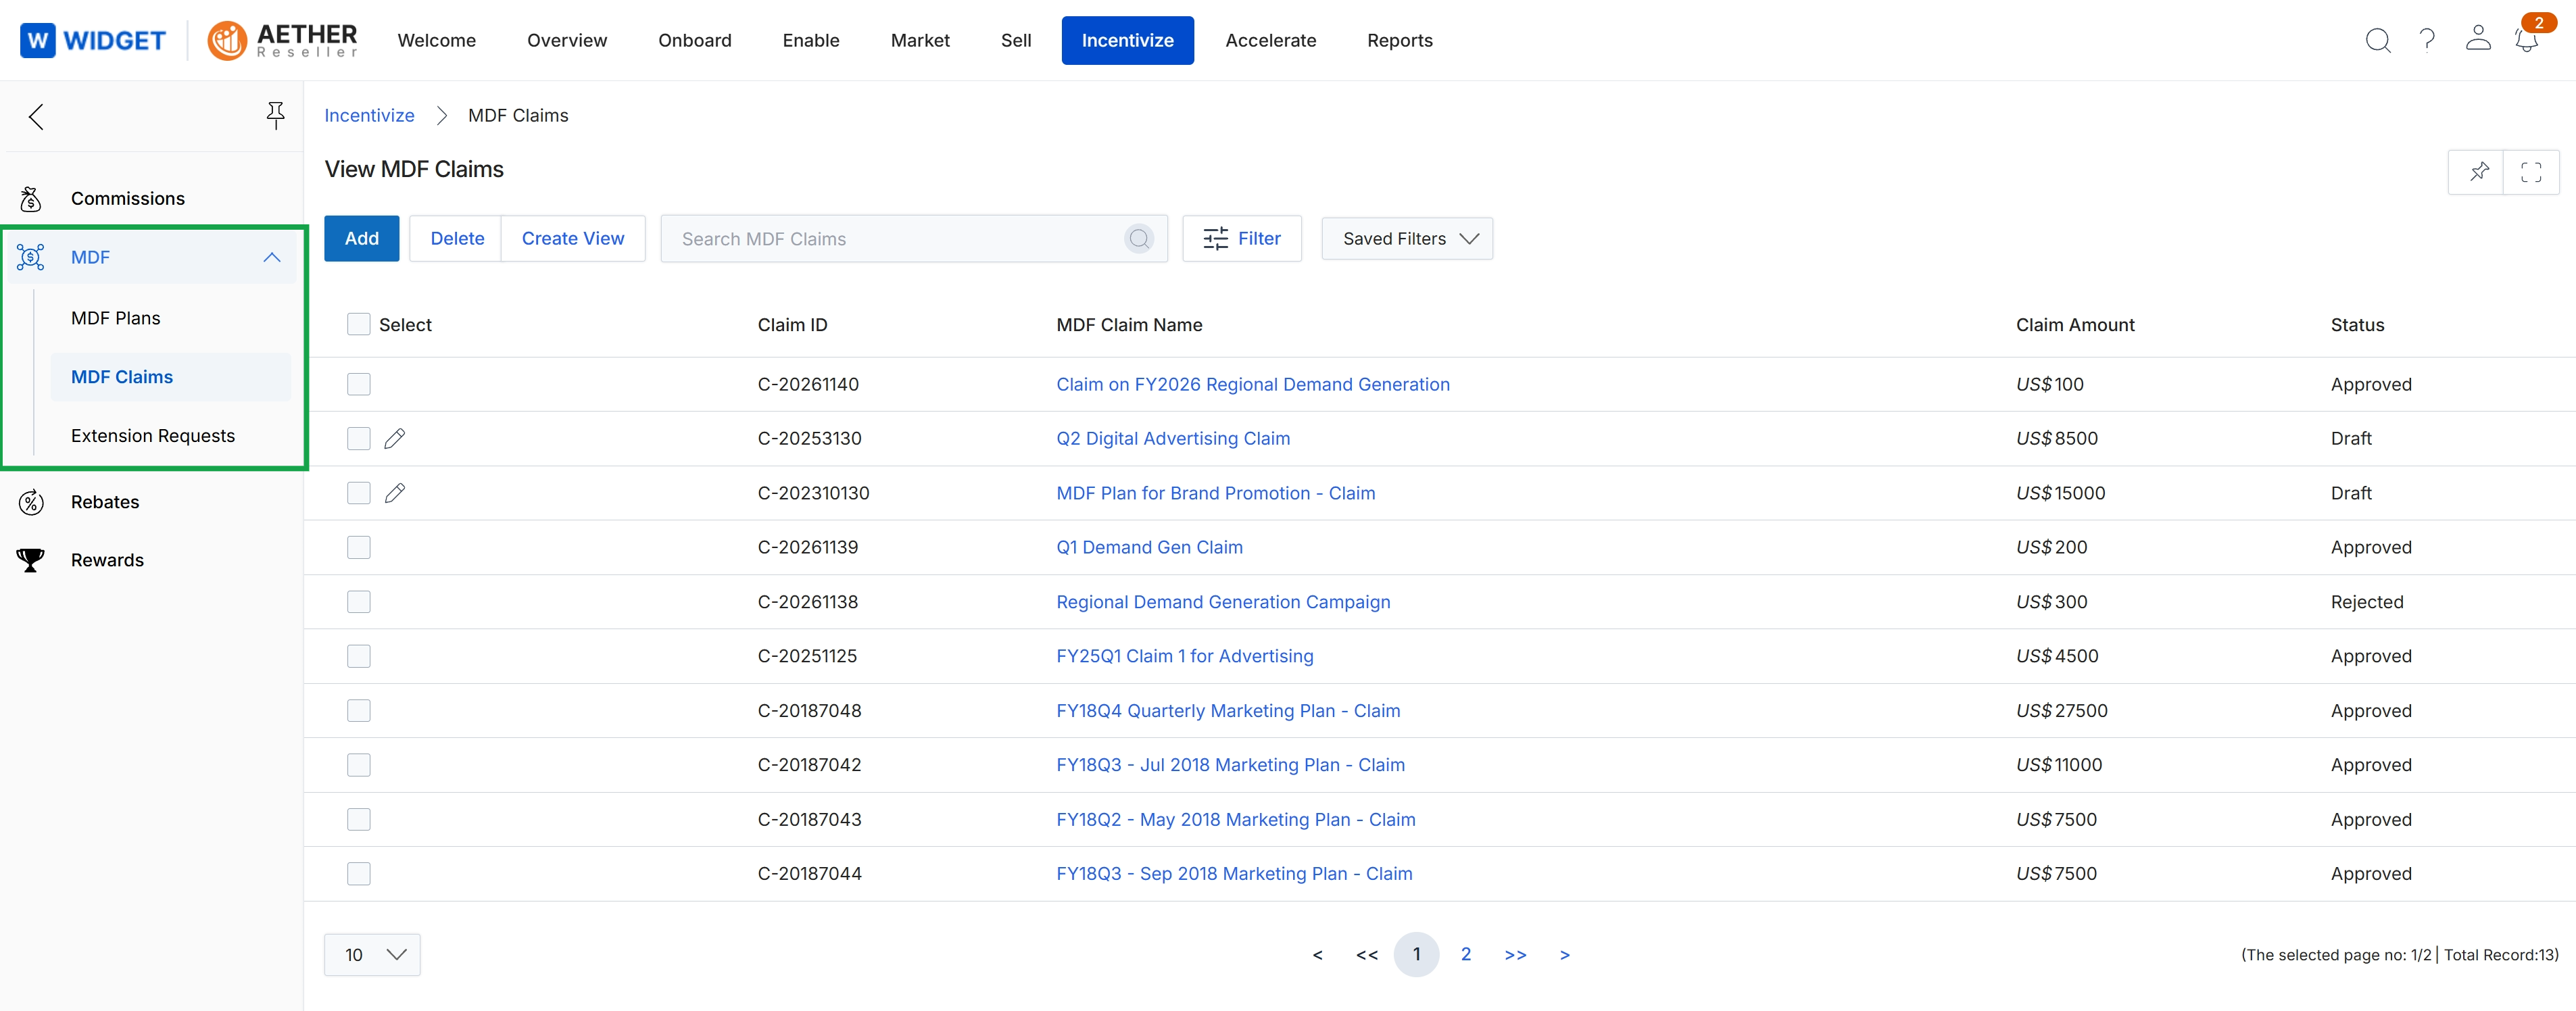This screenshot has width=2576, height=1011.
Task: Click the next page > arrow
Action: tap(1565, 955)
